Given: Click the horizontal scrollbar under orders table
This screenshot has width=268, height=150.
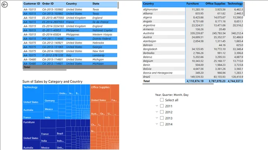Looking at the screenshot, I should (44, 70).
